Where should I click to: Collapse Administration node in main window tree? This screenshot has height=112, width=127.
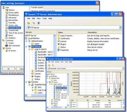(x=26, y=41)
